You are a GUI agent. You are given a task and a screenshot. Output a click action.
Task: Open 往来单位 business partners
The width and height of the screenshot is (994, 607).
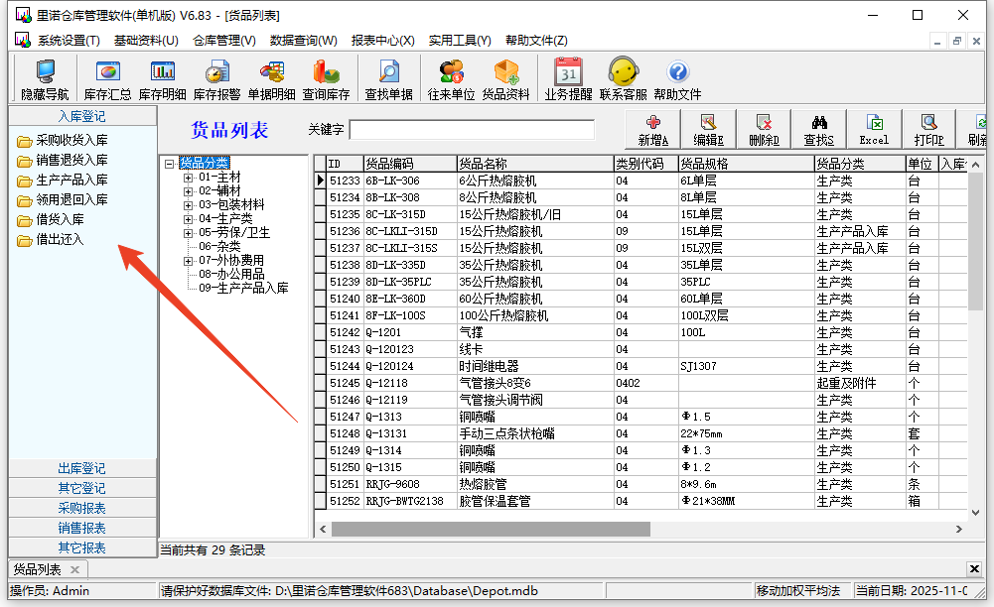click(x=451, y=77)
